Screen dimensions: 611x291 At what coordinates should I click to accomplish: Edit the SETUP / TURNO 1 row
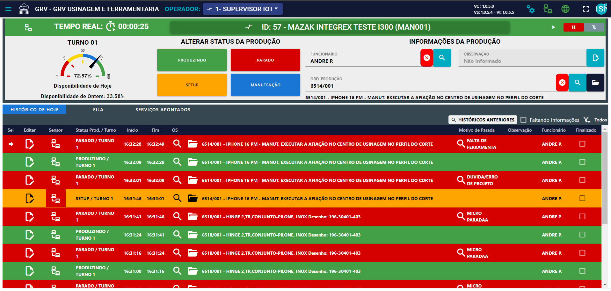pyautogui.click(x=29, y=199)
